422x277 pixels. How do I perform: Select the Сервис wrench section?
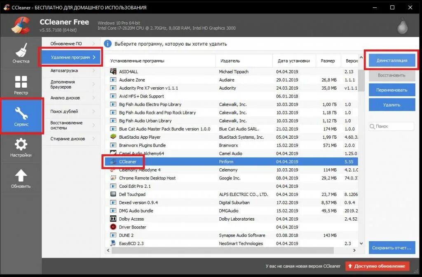coord(21,116)
